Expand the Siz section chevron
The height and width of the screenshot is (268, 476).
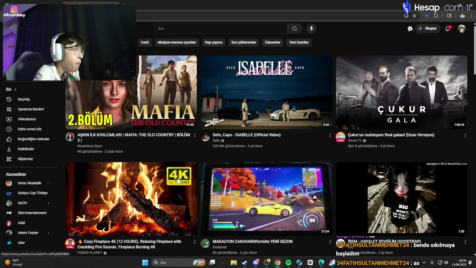tap(15, 89)
